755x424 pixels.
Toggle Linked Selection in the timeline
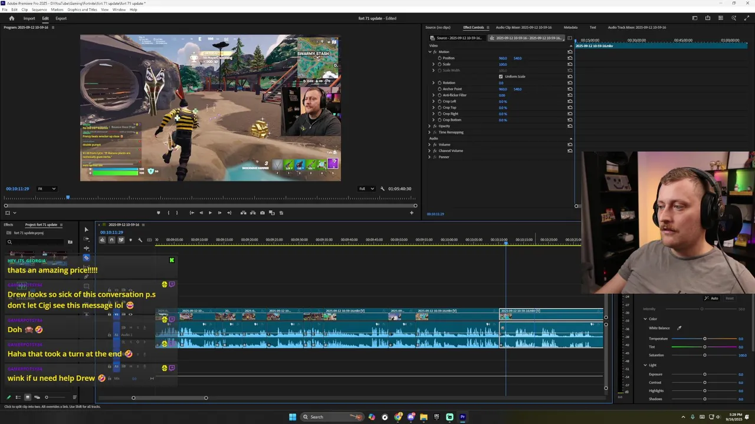click(121, 240)
